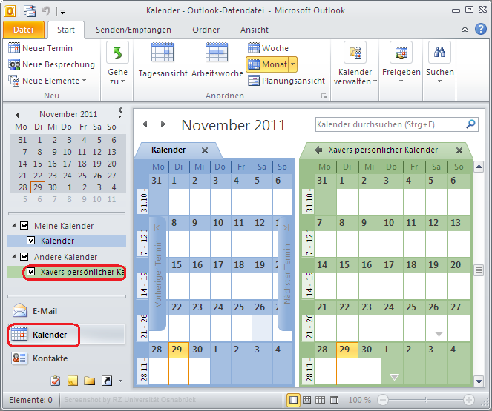Toggle the Andere Kalender group checkbox

tap(24, 257)
